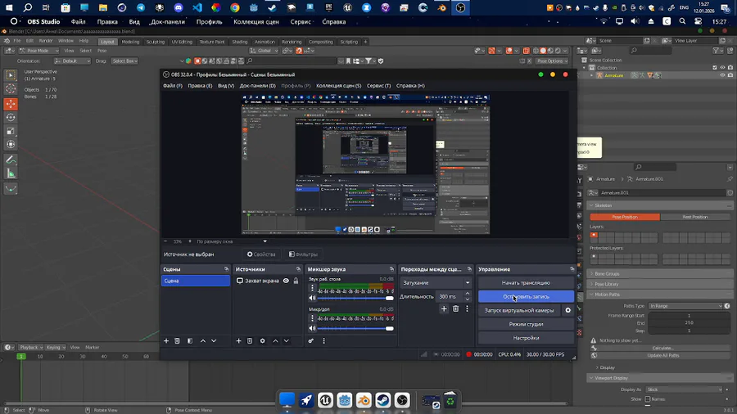The height and width of the screenshot is (414, 737).
Task: Click Остановить запись button
Action: 526,297
